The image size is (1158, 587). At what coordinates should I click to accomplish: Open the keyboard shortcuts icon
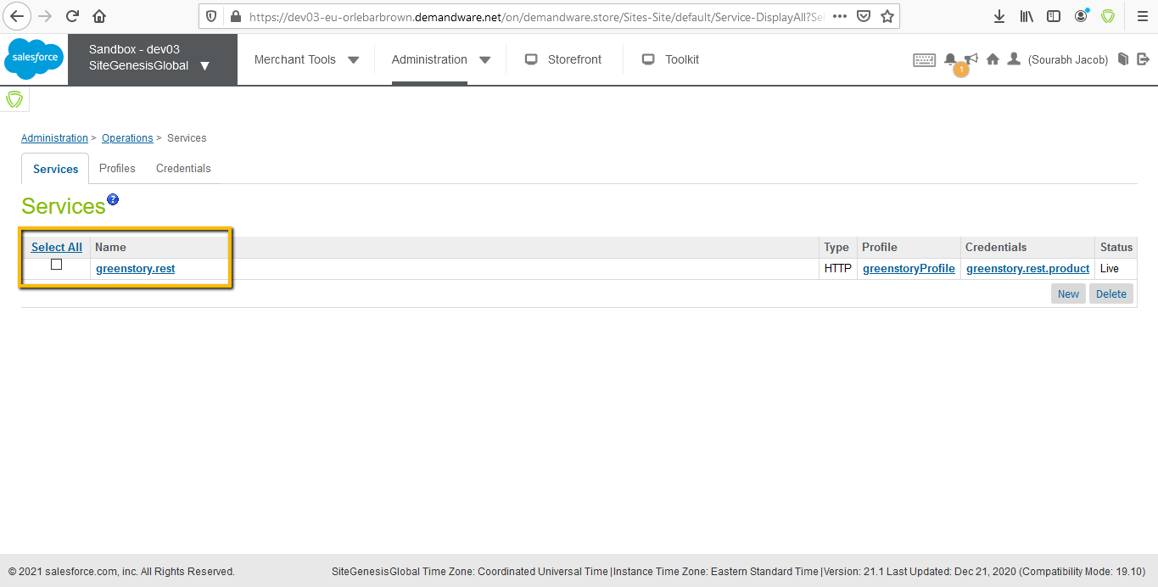(x=925, y=59)
